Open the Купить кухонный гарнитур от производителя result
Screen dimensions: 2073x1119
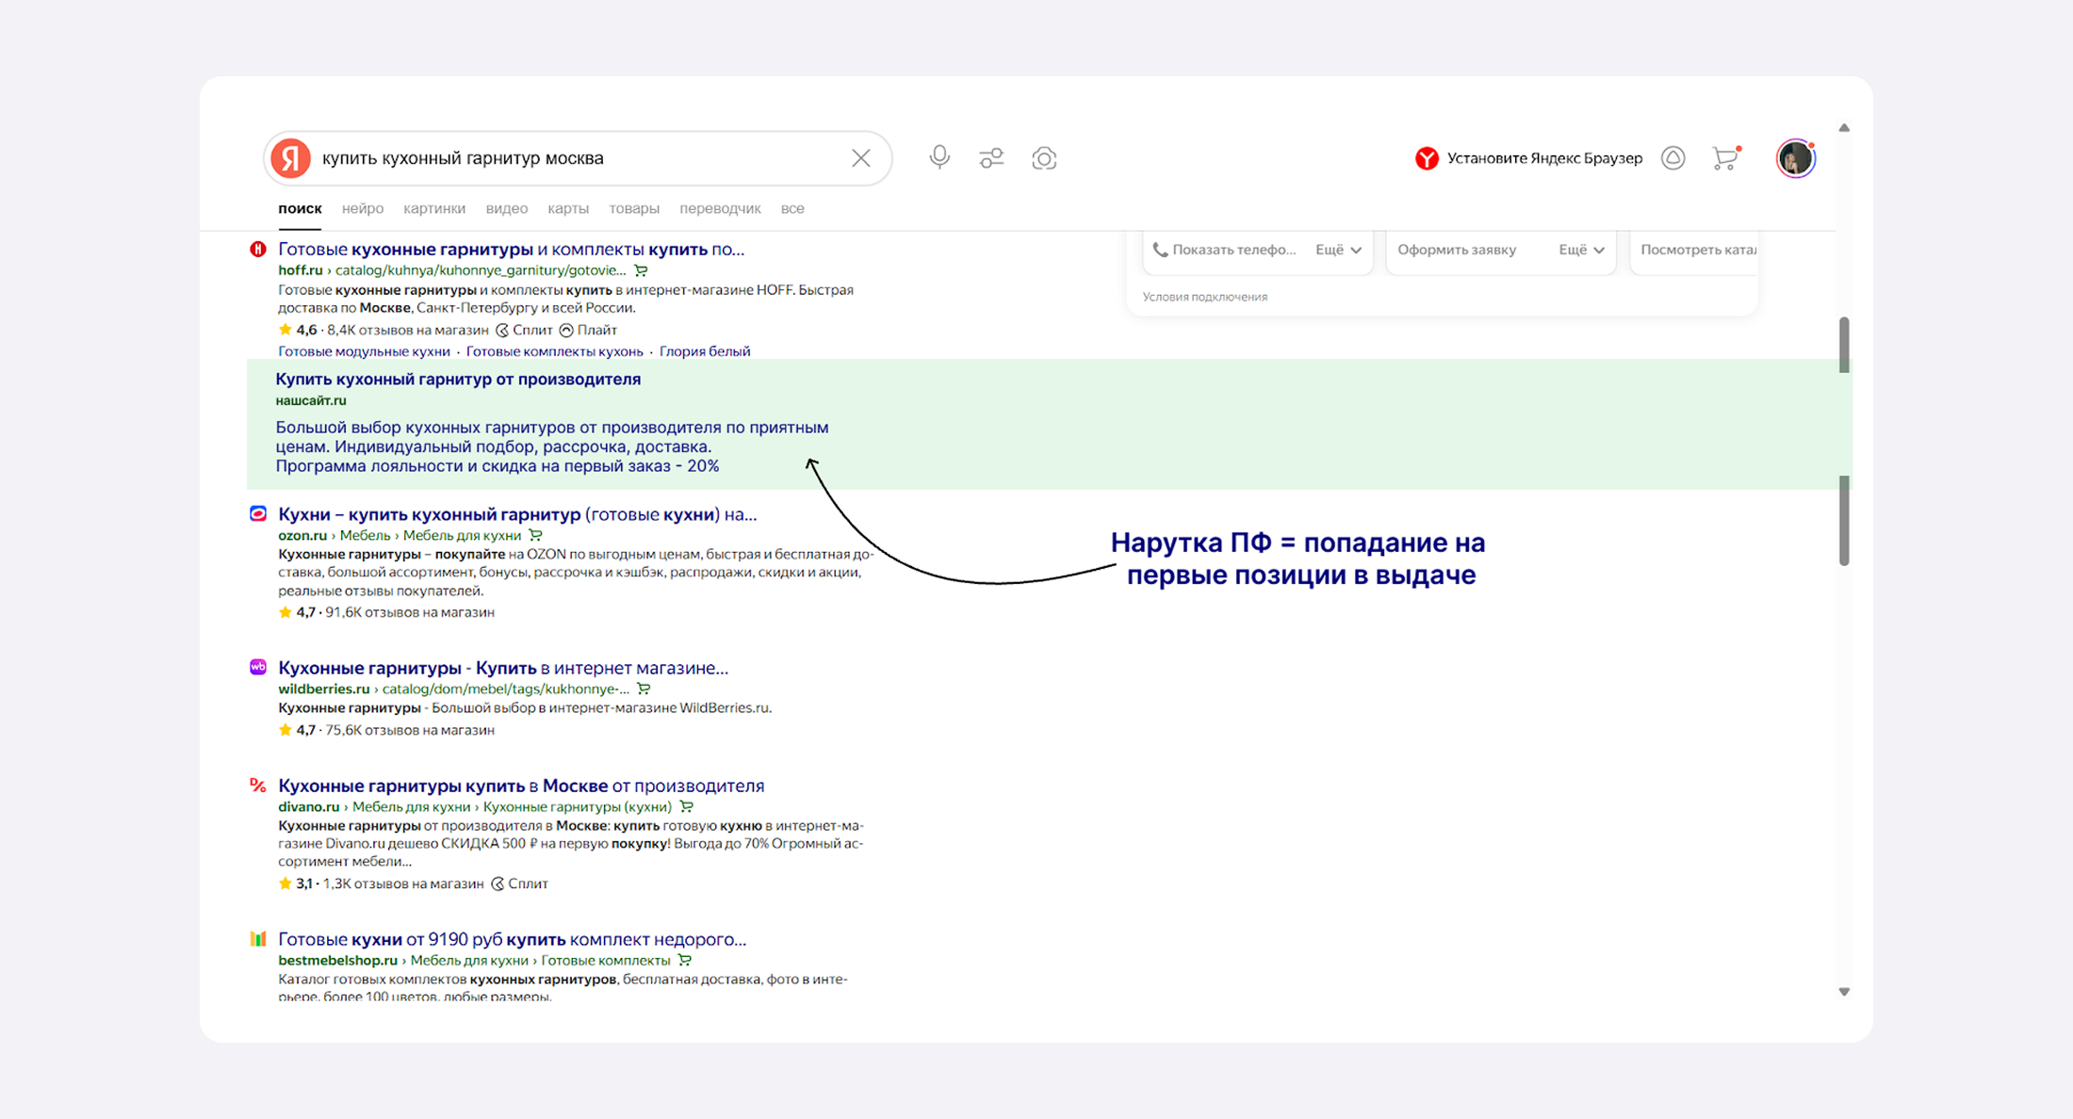pyautogui.click(x=458, y=379)
